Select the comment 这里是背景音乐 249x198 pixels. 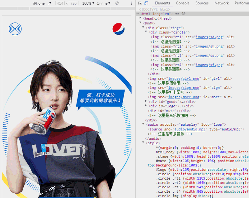tap(170, 134)
